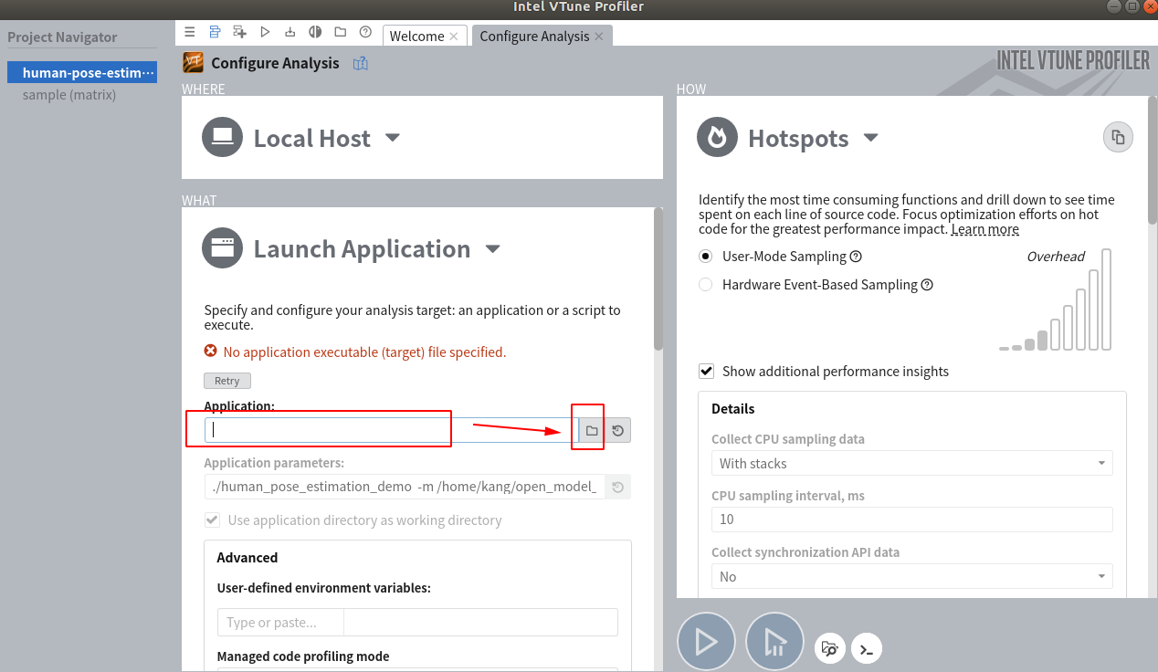Viewport: 1158px width, 672px height.
Task: Click the Open Result folder toolbar icon
Action: coord(340,32)
